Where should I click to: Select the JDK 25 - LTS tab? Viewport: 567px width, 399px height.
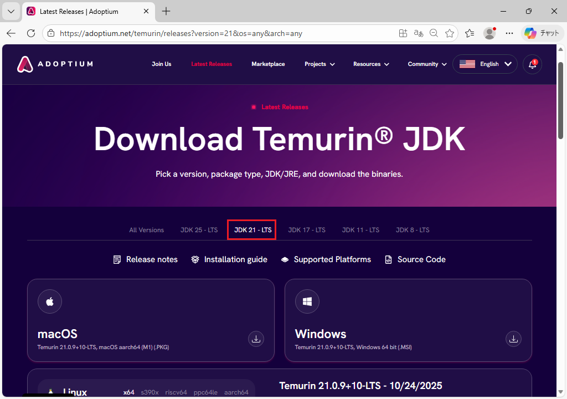pos(199,230)
